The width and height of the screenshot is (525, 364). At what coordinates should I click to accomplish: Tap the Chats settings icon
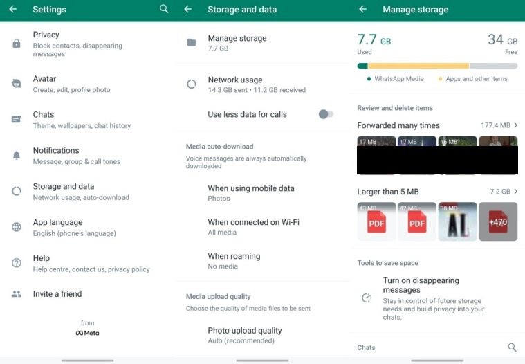(17, 119)
